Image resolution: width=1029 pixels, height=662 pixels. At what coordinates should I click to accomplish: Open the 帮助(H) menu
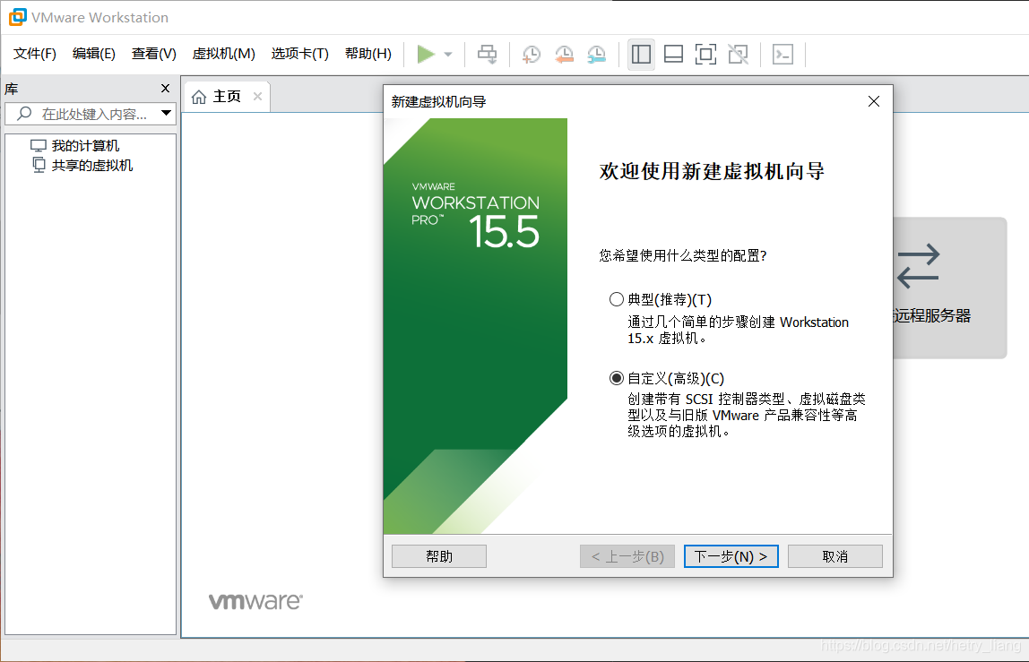(368, 54)
